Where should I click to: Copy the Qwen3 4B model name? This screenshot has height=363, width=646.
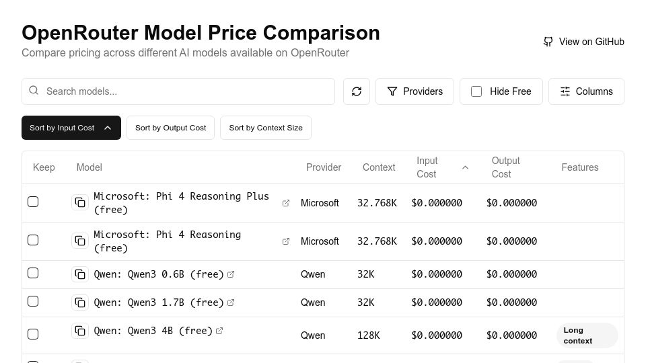pos(80,331)
